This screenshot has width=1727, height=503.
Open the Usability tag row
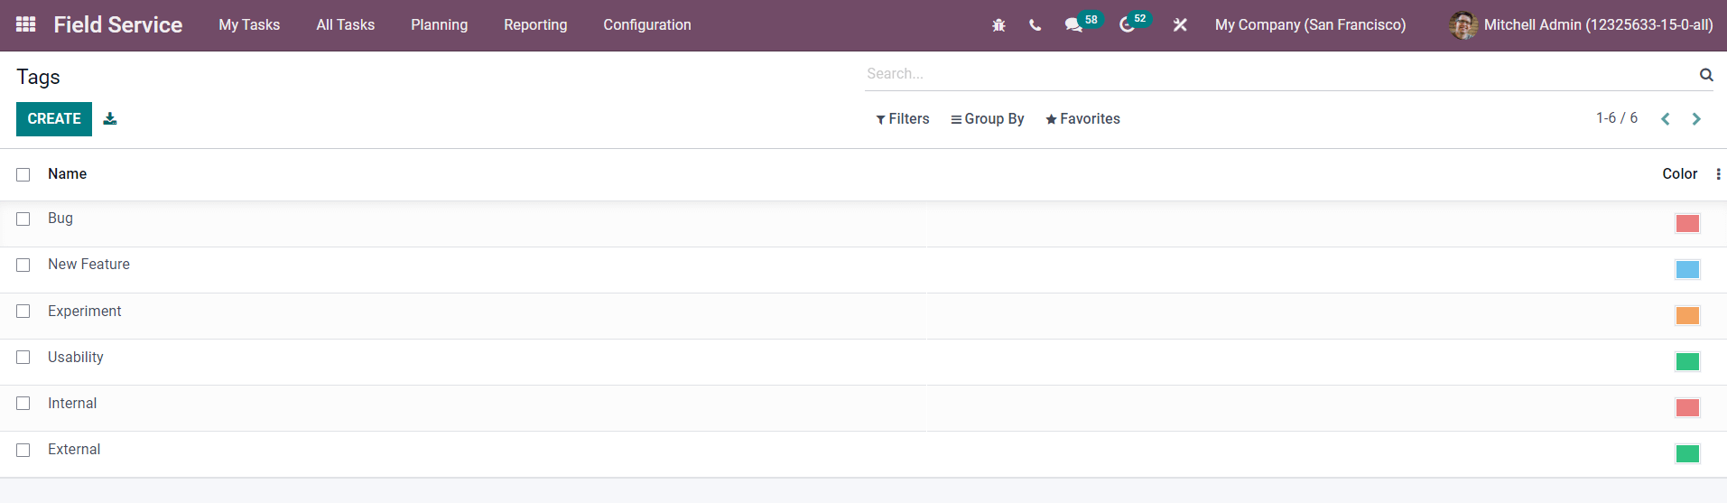[x=863, y=362]
